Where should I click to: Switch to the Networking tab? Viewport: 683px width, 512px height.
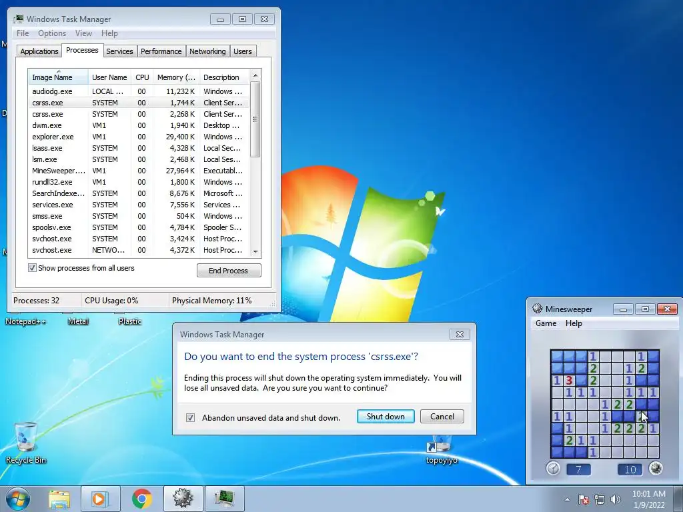207,51
